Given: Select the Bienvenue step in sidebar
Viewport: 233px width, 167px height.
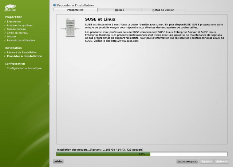Looking at the screenshot, I should 14,21.
